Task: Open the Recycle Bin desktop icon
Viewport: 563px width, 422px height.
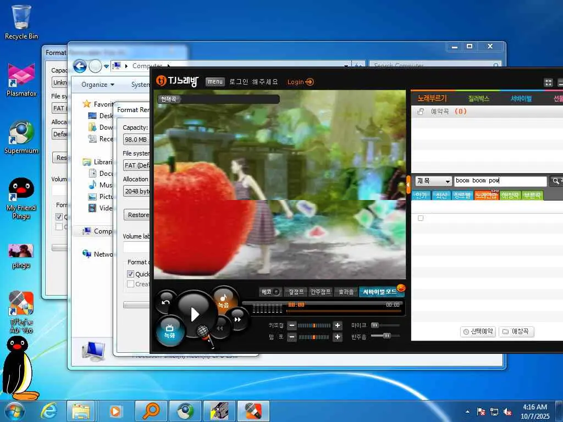Action: point(21,22)
